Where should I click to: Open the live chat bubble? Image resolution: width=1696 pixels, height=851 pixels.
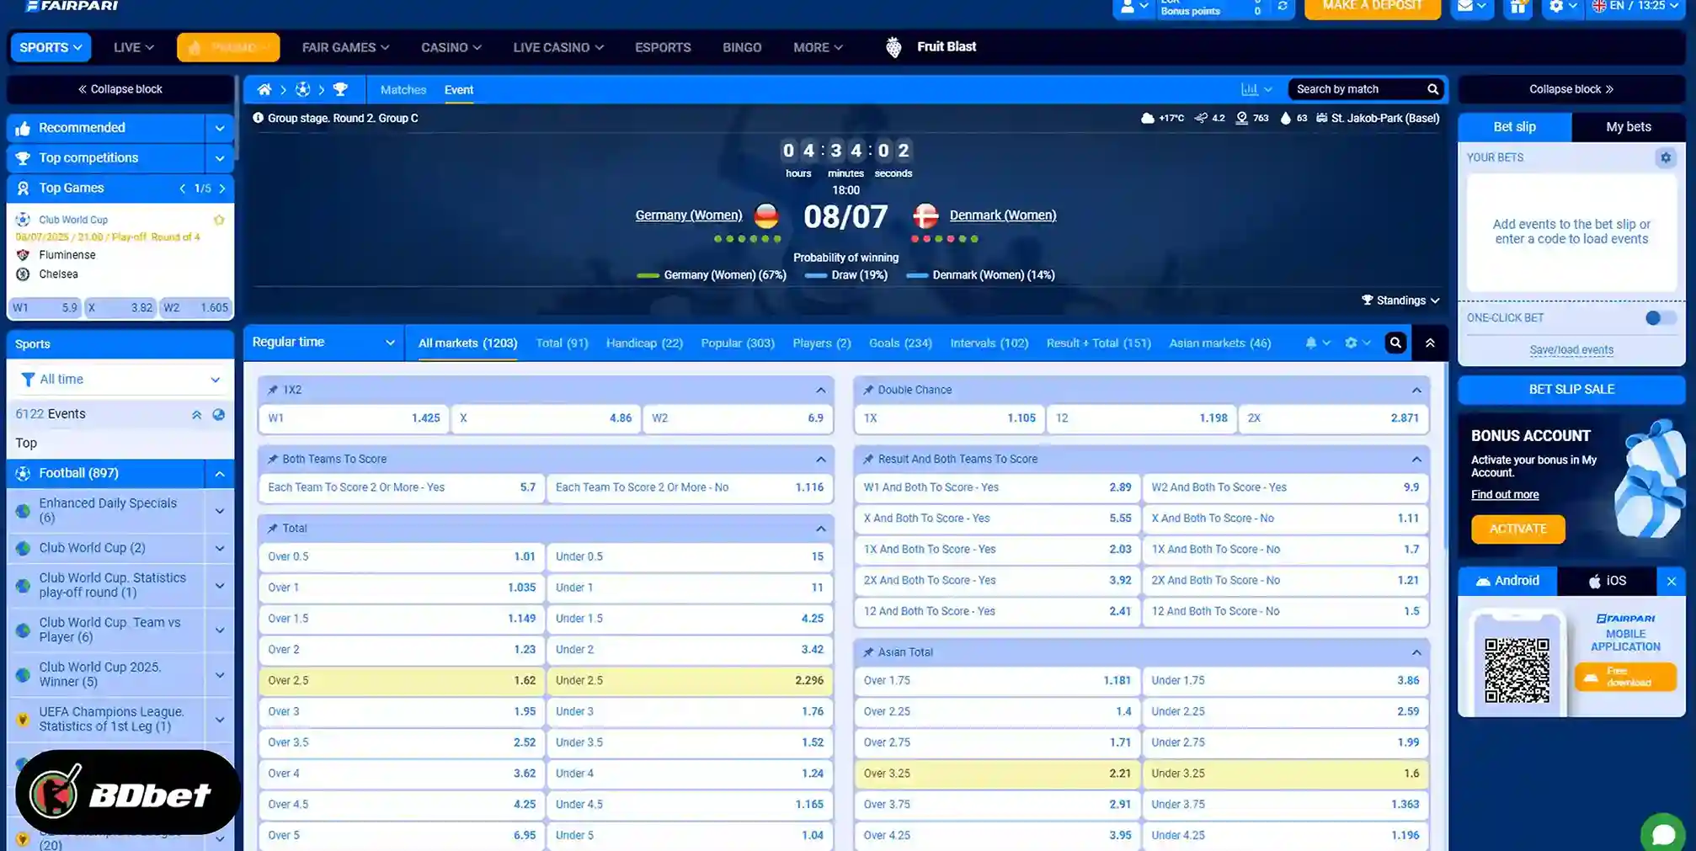[x=1664, y=833]
